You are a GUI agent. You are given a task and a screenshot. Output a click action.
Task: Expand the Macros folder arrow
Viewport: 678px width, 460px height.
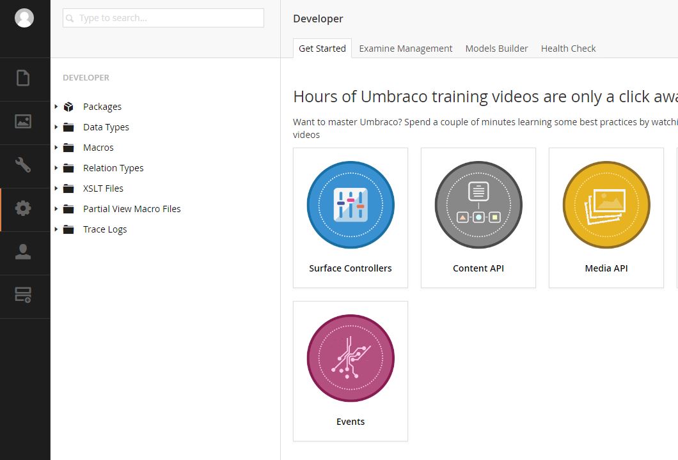(56, 148)
